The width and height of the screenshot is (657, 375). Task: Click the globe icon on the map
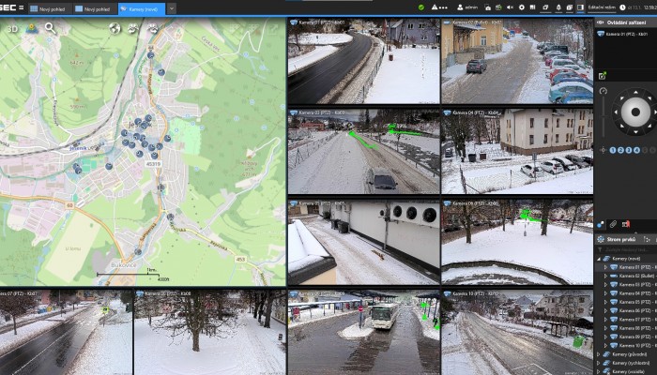pyautogui.click(x=115, y=28)
